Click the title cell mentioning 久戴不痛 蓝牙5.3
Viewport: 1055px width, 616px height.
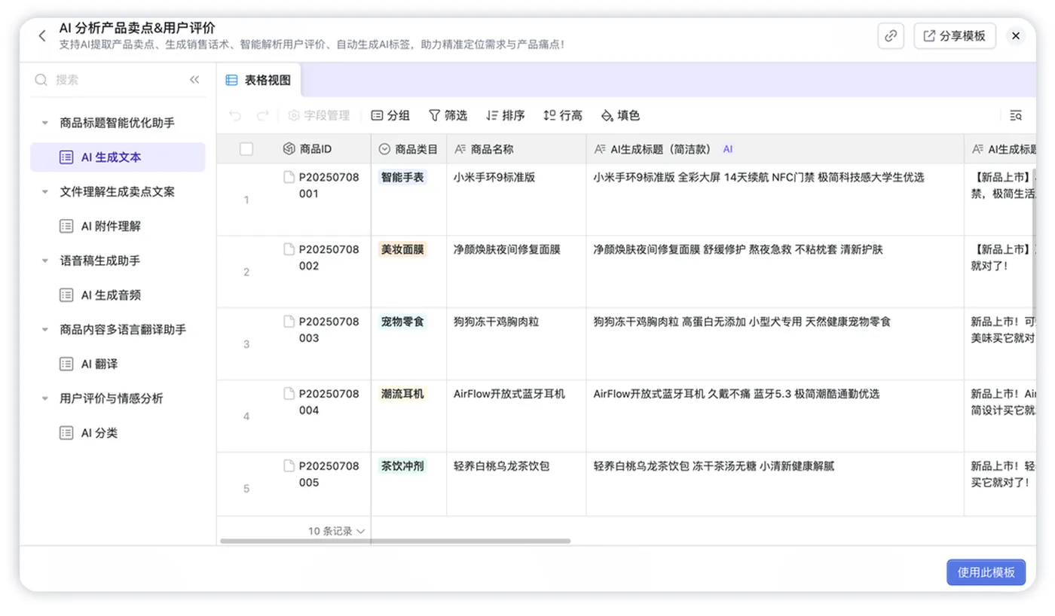point(775,416)
